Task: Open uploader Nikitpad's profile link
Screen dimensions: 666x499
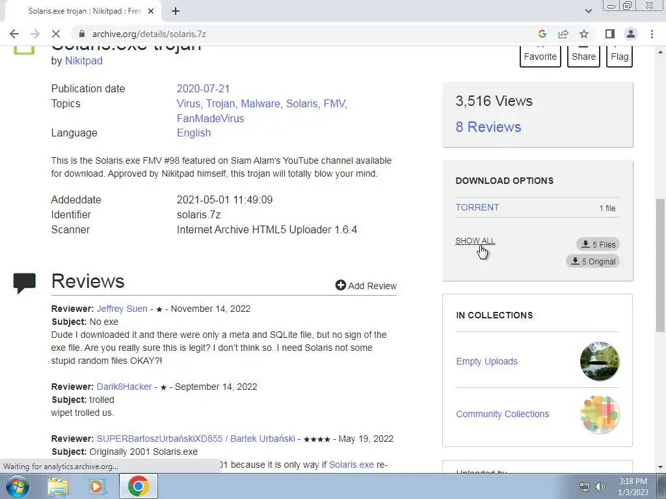Action: coord(84,60)
